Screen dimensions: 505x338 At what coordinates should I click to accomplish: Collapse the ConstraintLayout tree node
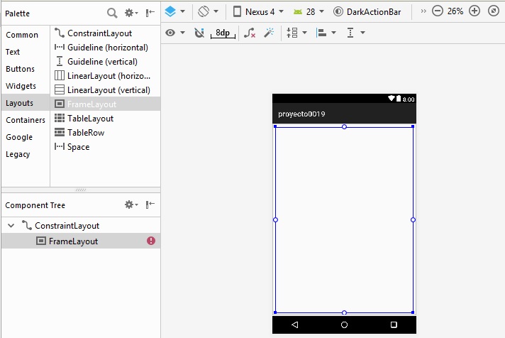tap(11, 226)
